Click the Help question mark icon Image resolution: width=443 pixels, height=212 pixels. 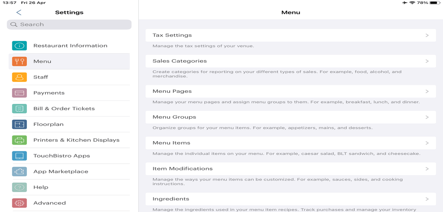[x=20, y=187]
